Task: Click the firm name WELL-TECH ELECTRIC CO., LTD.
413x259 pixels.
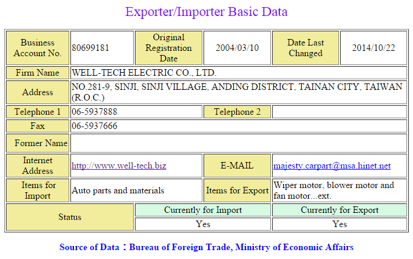Action: 144,73
